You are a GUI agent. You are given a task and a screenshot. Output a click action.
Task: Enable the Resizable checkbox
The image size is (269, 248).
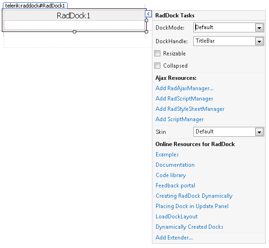click(x=158, y=53)
